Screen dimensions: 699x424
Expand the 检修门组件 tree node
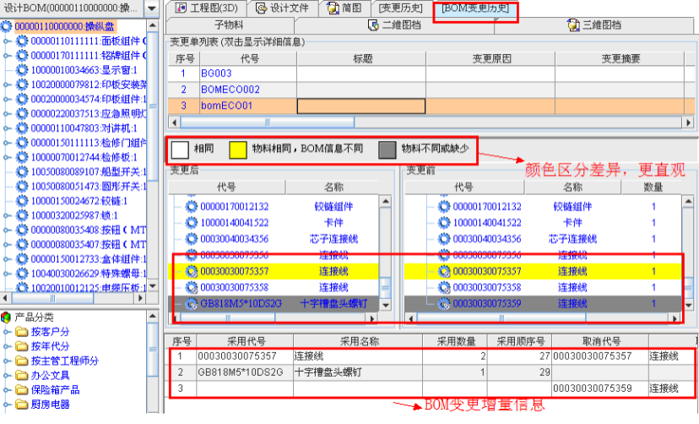point(8,142)
